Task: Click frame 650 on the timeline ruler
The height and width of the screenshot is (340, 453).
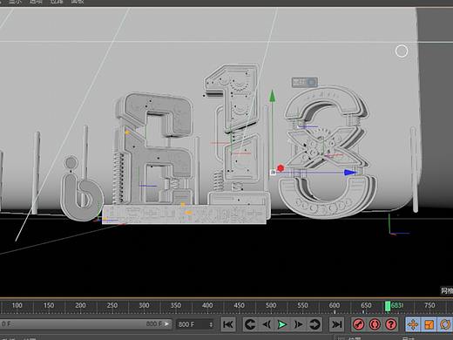Action: pyautogui.click(x=366, y=305)
